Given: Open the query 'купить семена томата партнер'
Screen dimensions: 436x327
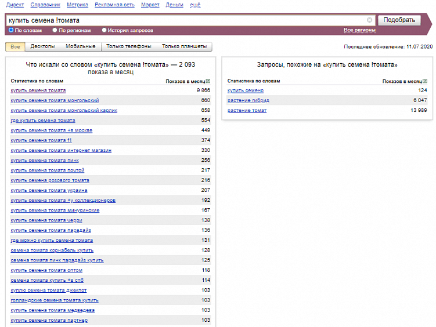Looking at the screenshot, I should [x=49, y=321].
